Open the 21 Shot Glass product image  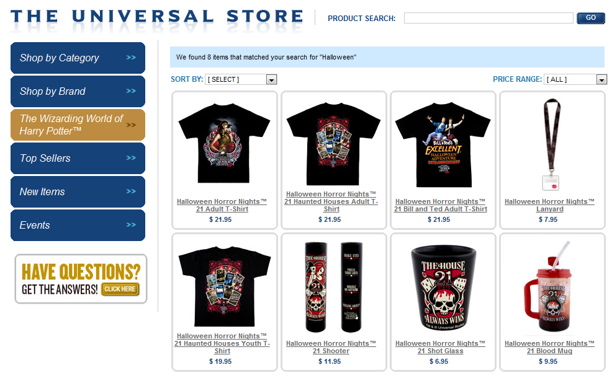pyautogui.click(x=444, y=288)
